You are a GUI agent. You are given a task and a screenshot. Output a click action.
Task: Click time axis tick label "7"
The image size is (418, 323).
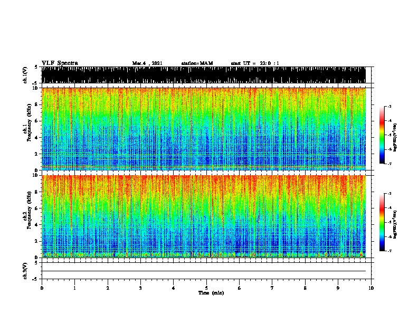[x=272, y=288]
